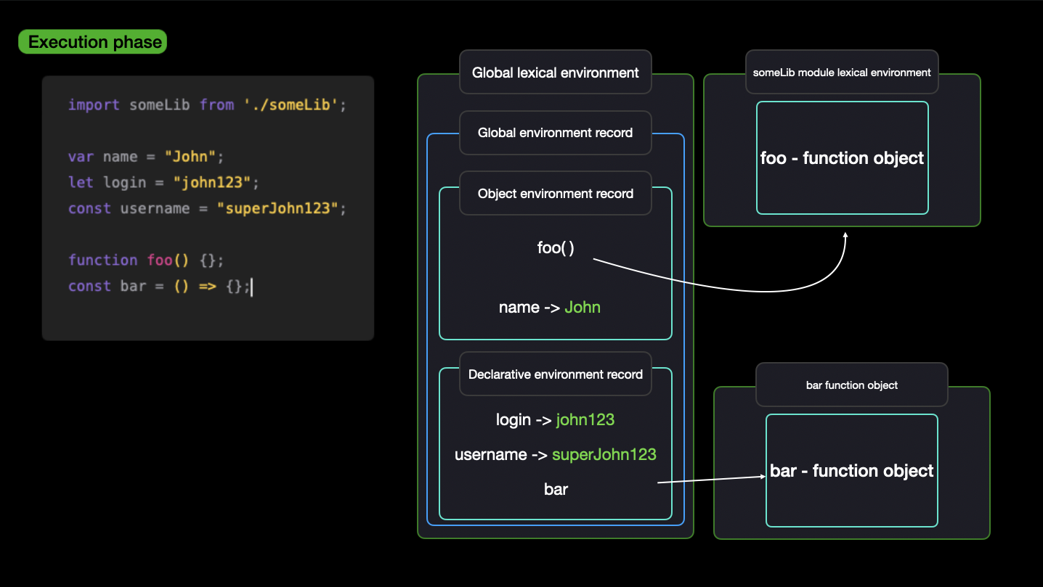
Task: Click the "Global environment record" label
Action: point(556,133)
